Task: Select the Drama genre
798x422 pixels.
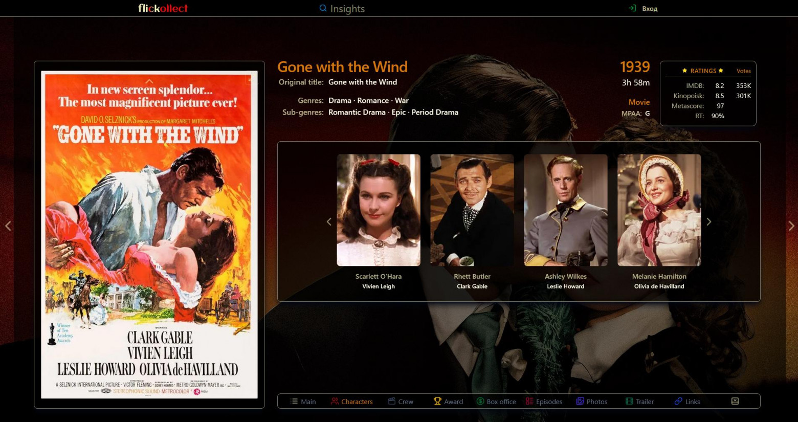Action: [340, 101]
